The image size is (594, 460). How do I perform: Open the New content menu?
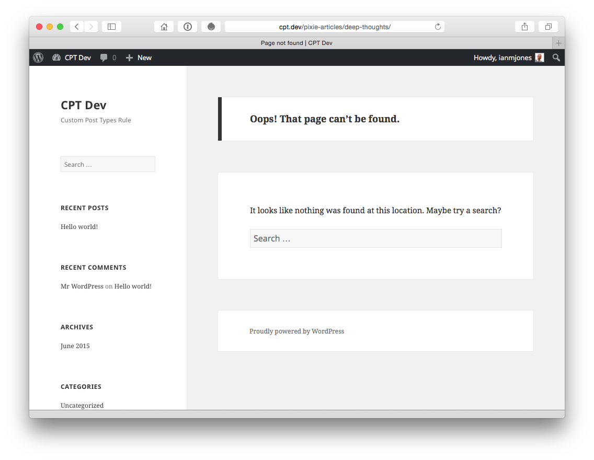[139, 57]
